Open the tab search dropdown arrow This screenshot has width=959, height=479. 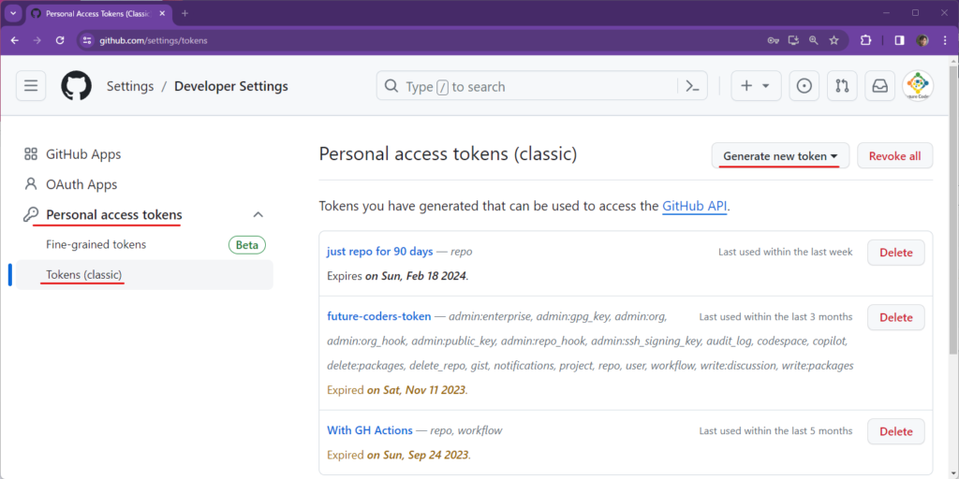tap(13, 13)
